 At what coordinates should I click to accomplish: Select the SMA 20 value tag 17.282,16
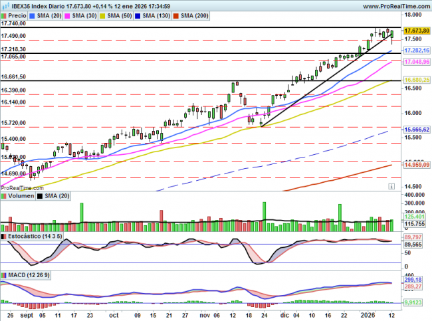tap(417, 51)
